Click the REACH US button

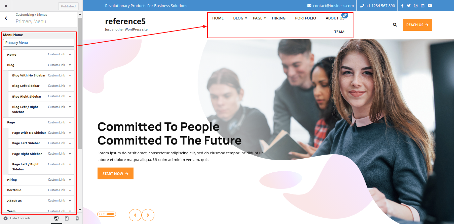tap(417, 25)
